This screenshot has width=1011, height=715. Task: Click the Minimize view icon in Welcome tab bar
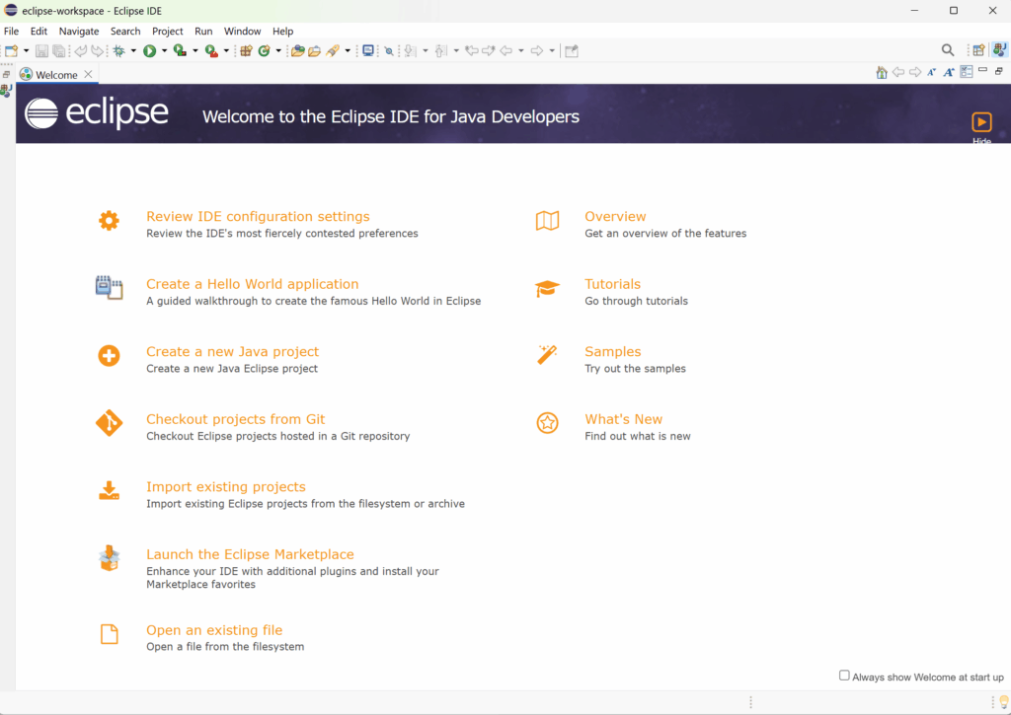[x=982, y=70]
